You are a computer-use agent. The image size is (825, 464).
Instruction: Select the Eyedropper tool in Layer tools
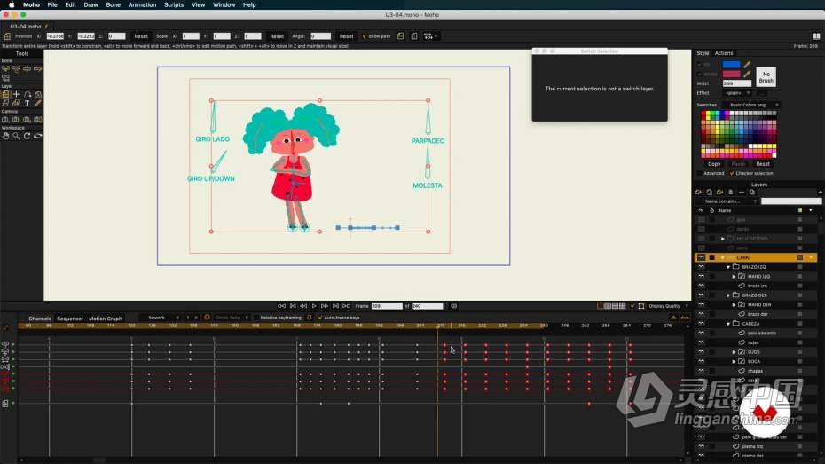(38, 104)
